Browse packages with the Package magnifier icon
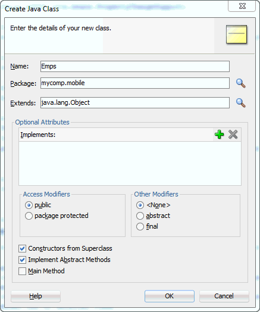The height and width of the screenshot is (312, 260). (x=241, y=83)
